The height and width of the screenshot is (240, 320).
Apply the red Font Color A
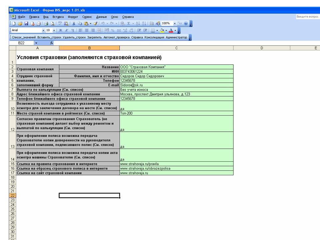coord(171,30)
